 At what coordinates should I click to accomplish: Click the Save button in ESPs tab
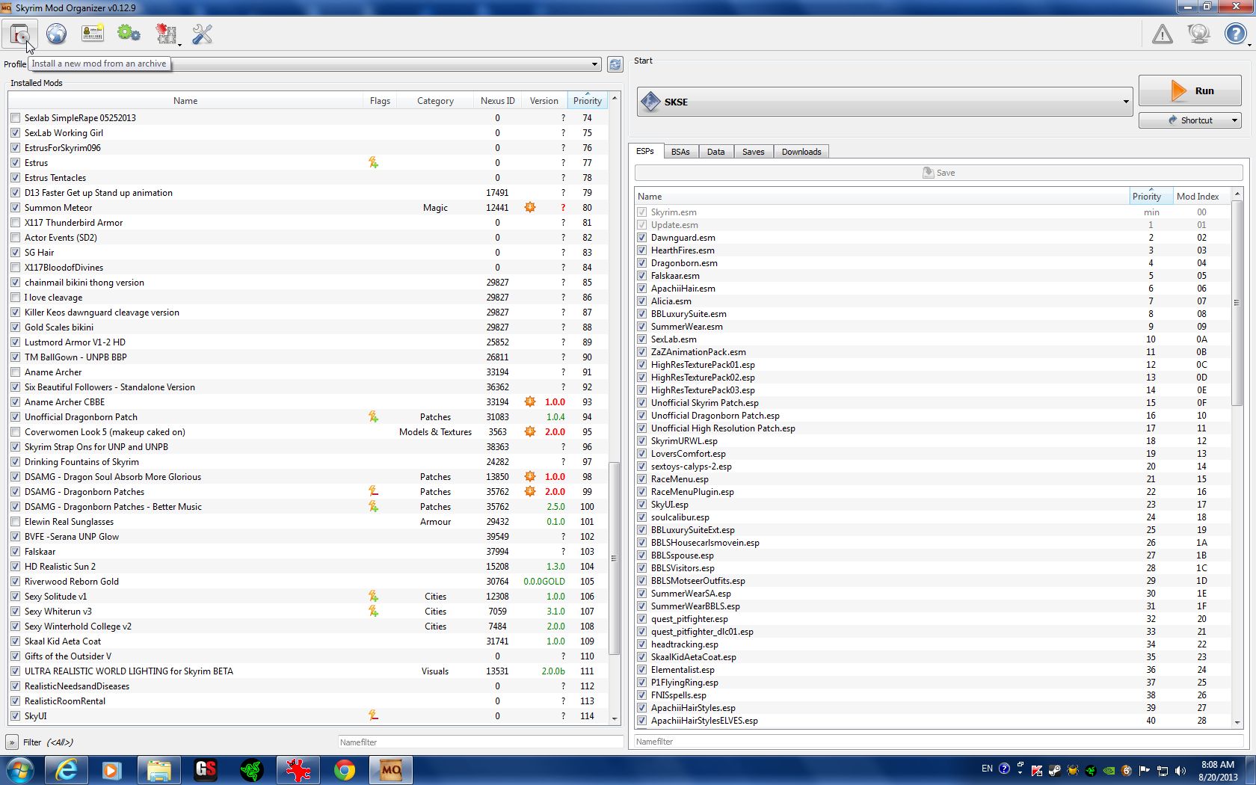(938, 173)
